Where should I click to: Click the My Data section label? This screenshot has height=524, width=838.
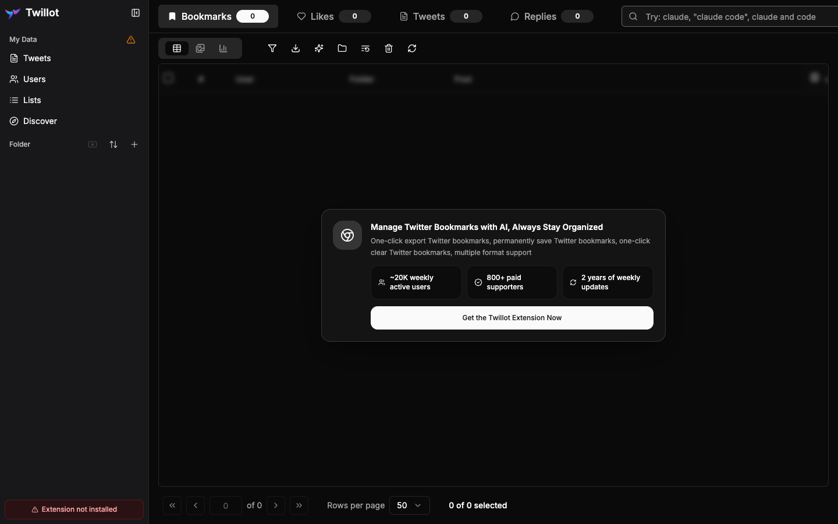[x=23, y=40]
